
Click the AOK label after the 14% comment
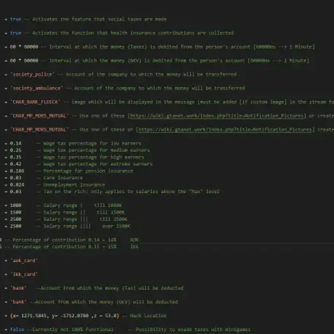click(134, 240)
